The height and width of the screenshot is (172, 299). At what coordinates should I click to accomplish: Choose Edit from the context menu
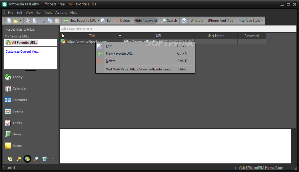pyautogui.click(x=145, y=46)
